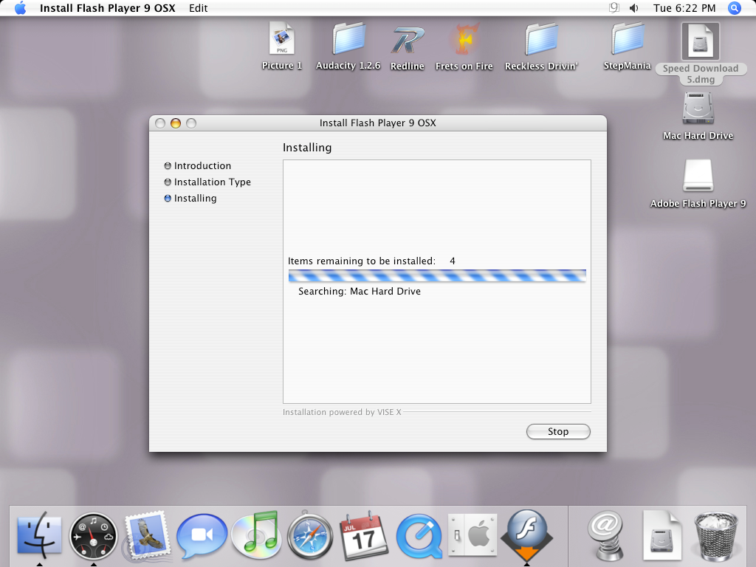Open Finder from the Dock
This screenshot has height=567, width=756.
(x=40, y=535)
